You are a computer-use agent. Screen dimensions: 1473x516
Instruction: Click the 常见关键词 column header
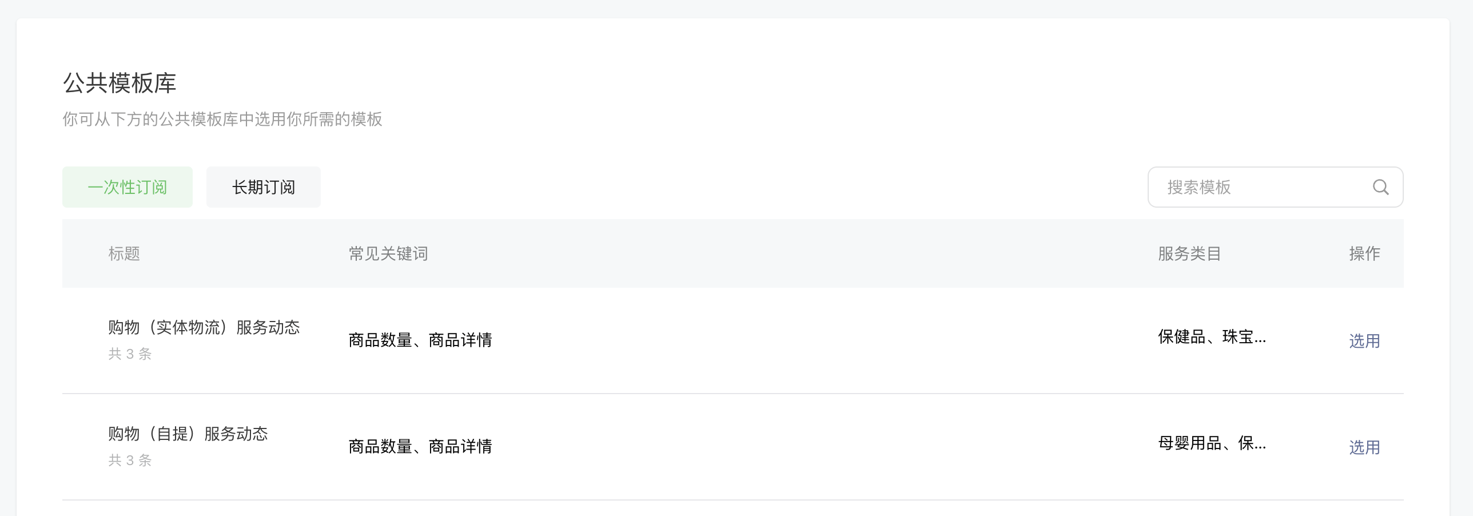pos(388,253)
